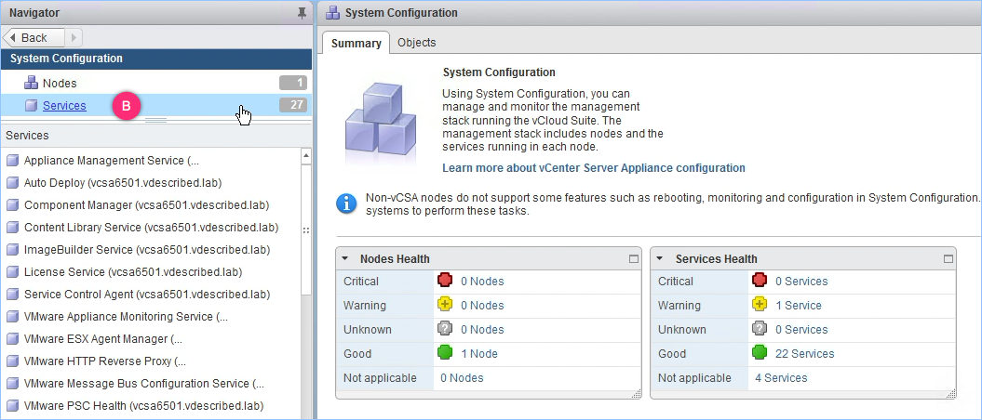Click the License Service cube icon
The image size is (982, 420).
[12, 272]
